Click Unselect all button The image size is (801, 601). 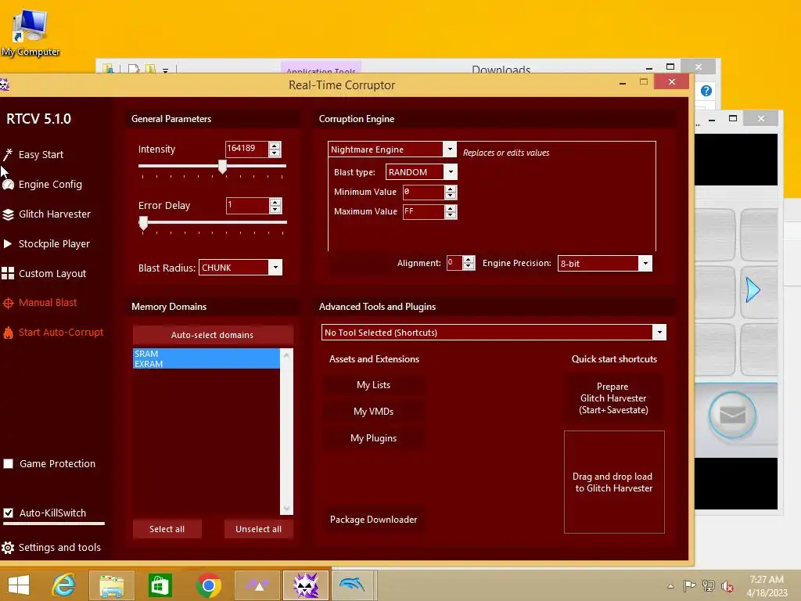(x=258, y=529)
